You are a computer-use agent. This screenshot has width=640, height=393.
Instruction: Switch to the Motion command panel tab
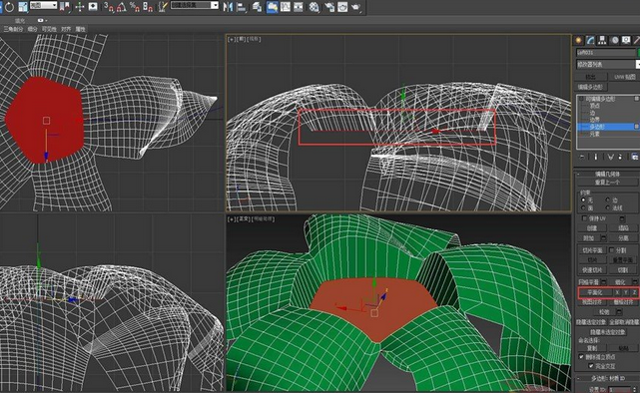pyautogui.click(x=614, y=40)
